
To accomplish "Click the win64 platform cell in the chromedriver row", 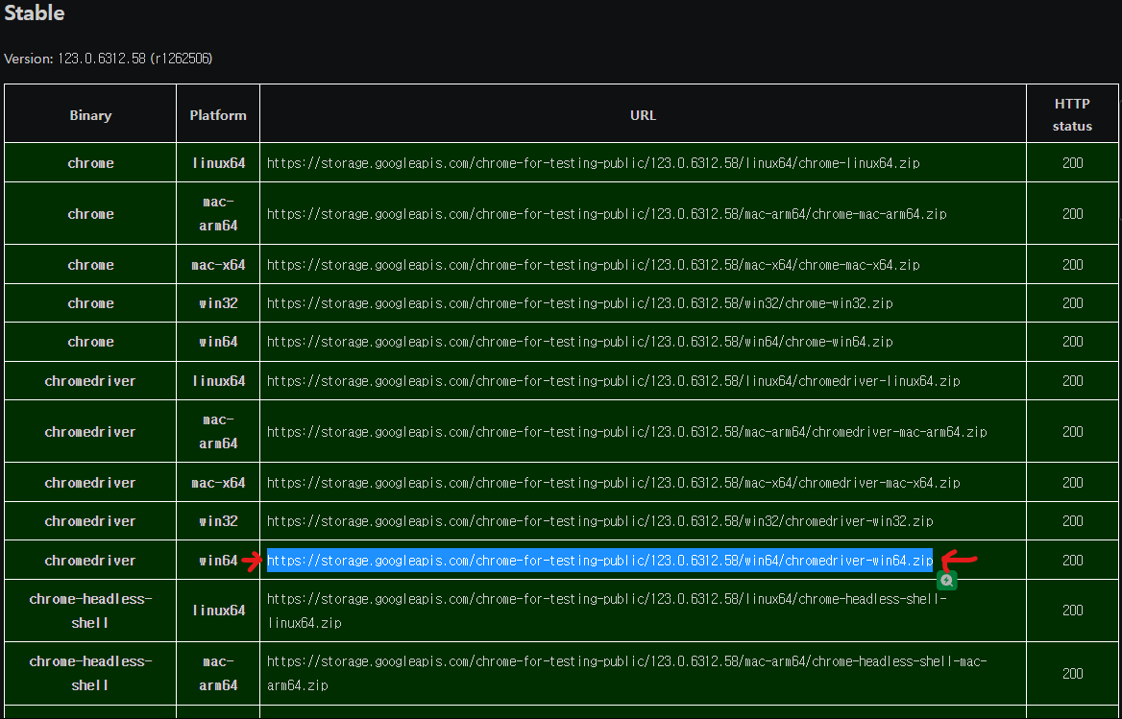I will coord(218,561).
